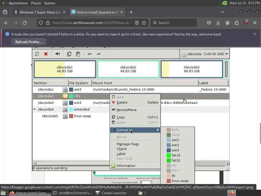The height and width of the screenshot is (196, 261).
Task: Click the Information icon in context menu
Action: [113, 166]
